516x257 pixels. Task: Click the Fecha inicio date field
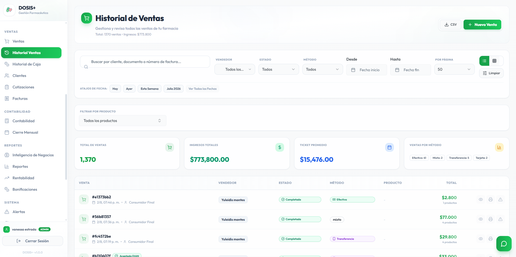(x=367, y=70)
